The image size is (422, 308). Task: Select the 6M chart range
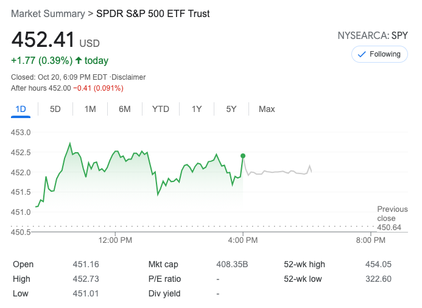point(125,109)
